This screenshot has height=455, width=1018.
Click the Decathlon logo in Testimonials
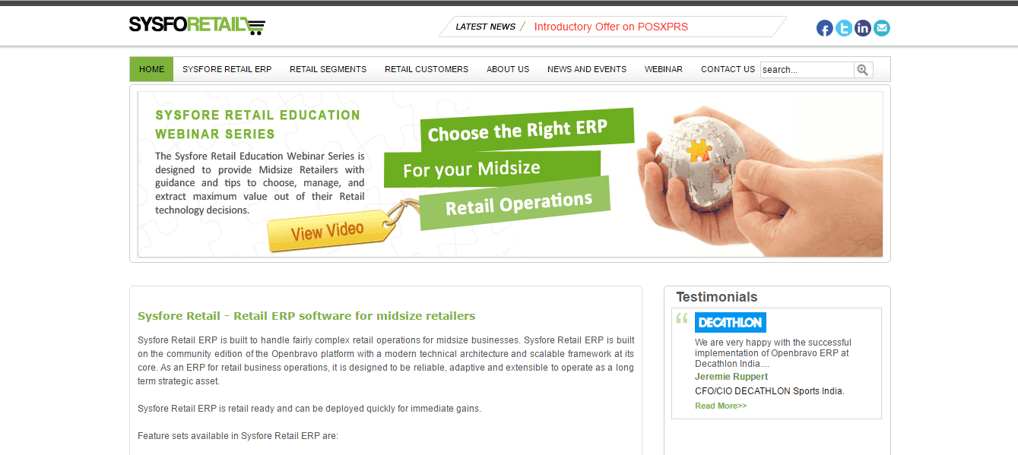pos(731,322)
